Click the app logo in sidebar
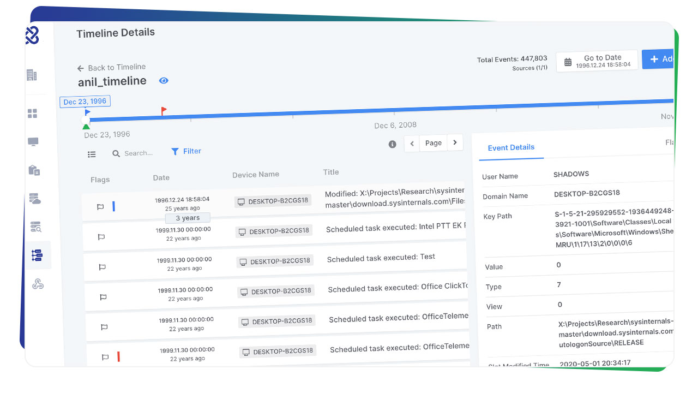The width and height of the screenshot is (698, 393). pyautogui.click(x=32, y=35)
